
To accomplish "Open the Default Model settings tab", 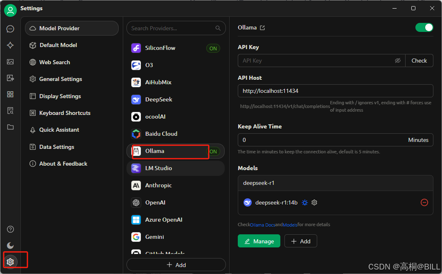I will point(72,45).
